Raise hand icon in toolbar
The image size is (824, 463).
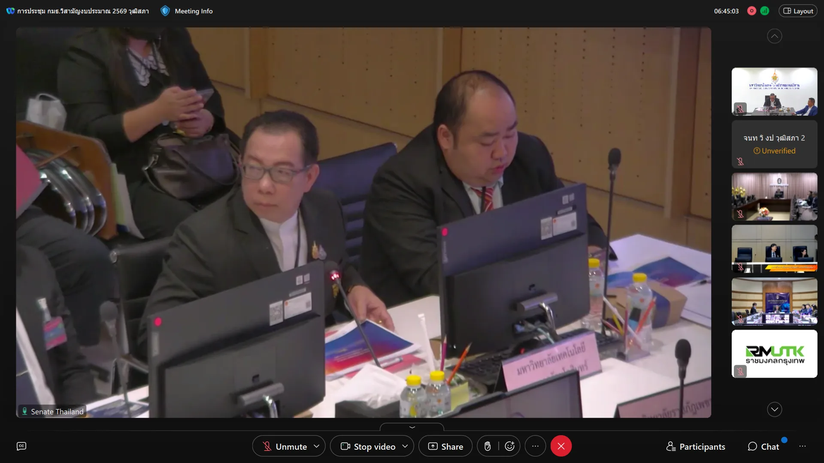point(488,446)
